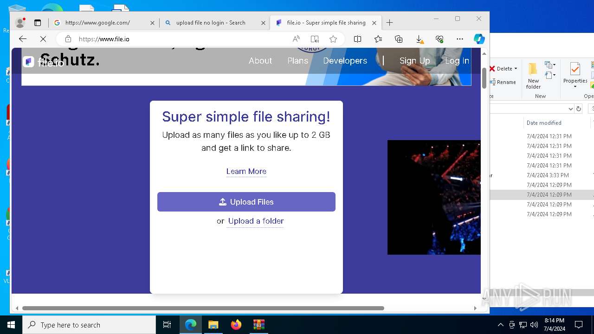Open the Favorites list icon

tap(378, 39)
